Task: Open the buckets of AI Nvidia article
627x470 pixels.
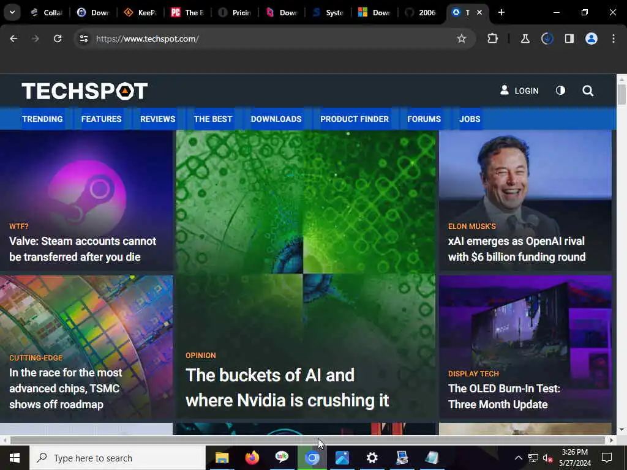Action: pyautogui.click(x=287, y=387)
